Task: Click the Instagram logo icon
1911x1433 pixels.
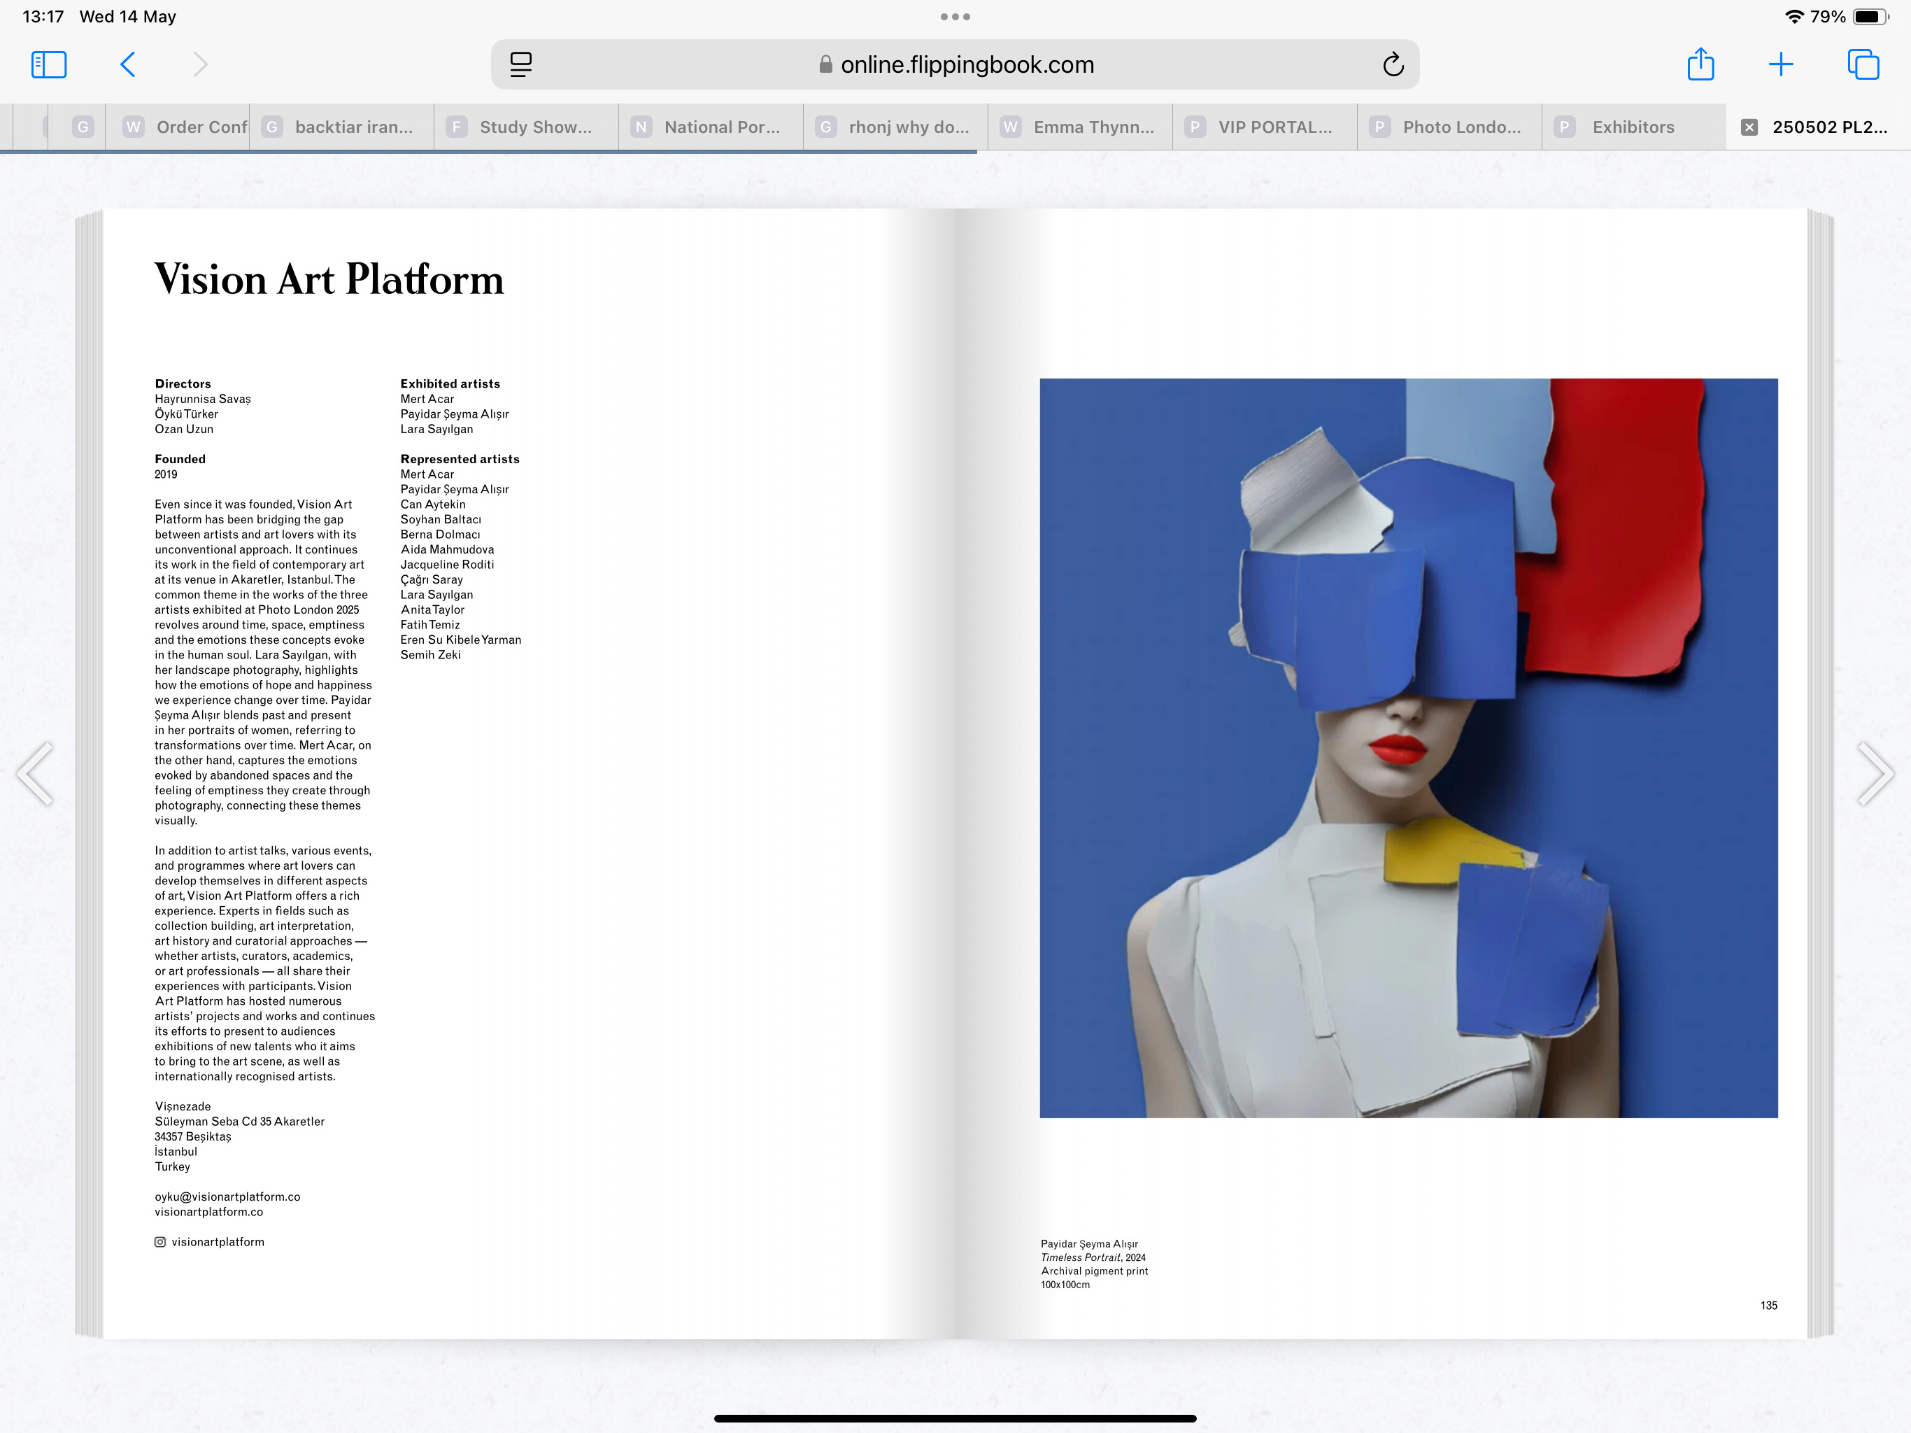Action: pyautogui.click(x=159, y=1242)
